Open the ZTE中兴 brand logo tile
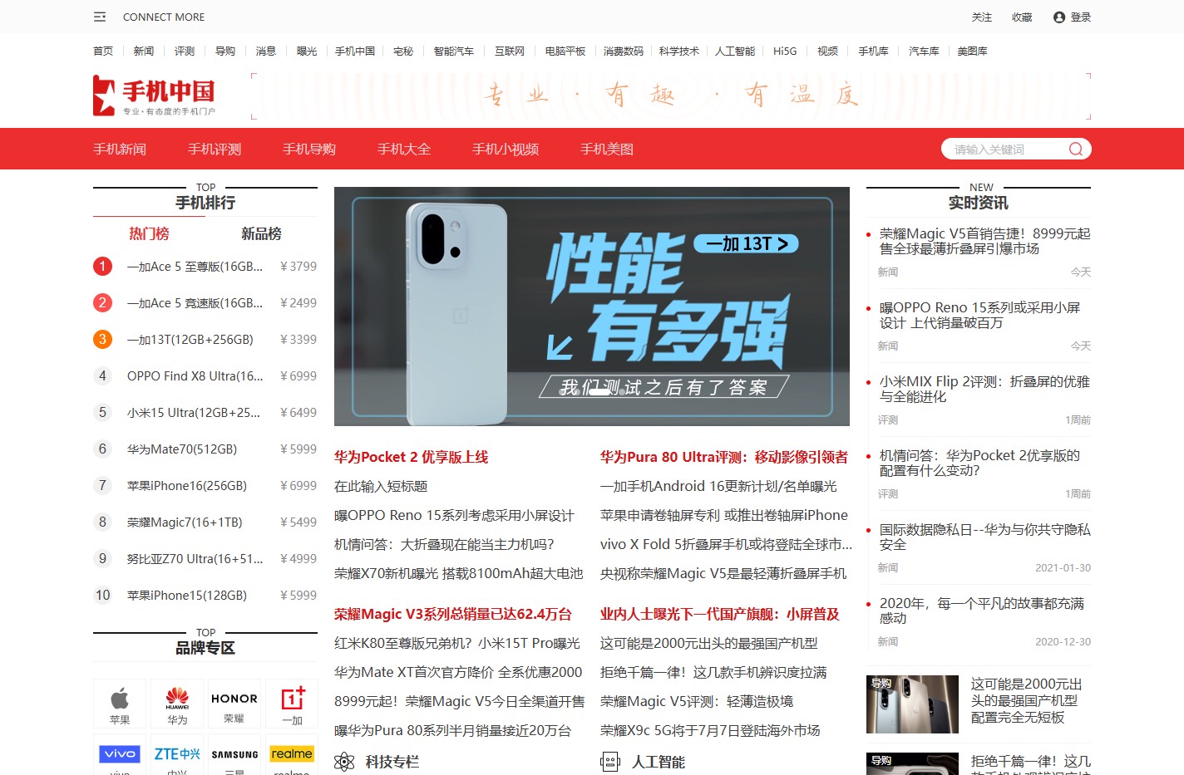The image size is (1184, 775). (x=177, y=754)
